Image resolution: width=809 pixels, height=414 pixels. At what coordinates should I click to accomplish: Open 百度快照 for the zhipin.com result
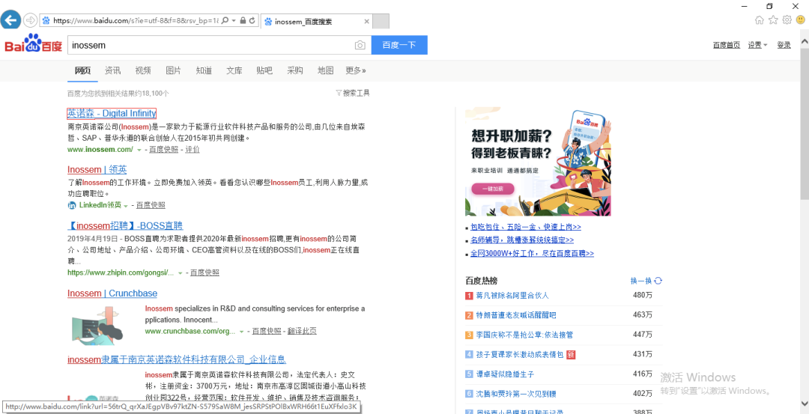point(204,273)
